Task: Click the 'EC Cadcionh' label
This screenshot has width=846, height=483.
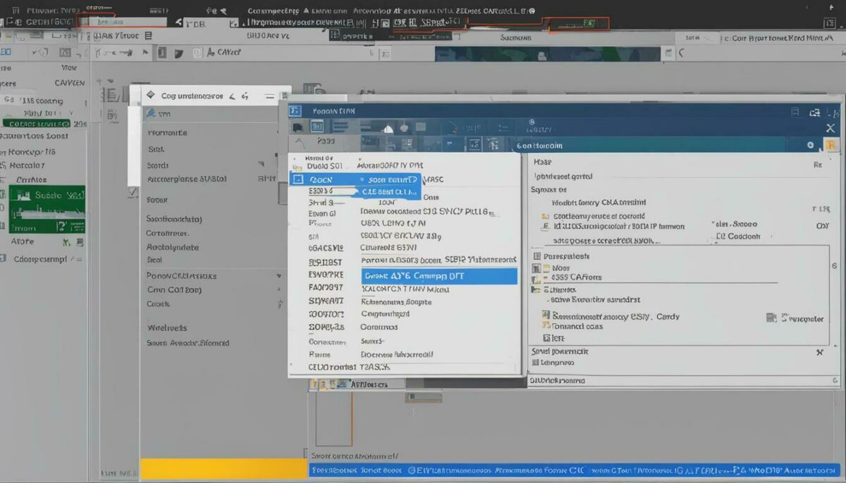Action: [x=738, y=237]
